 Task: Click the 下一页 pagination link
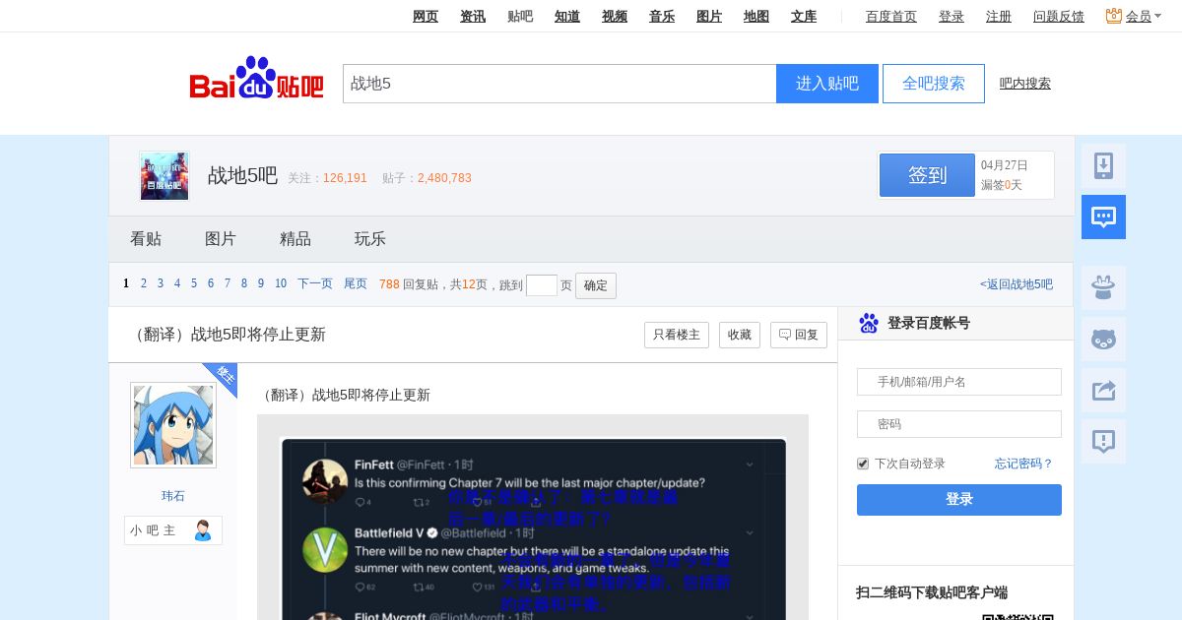click(315, 283)
